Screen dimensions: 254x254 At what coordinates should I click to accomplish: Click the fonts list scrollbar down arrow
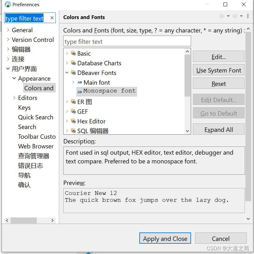[187, 131]
